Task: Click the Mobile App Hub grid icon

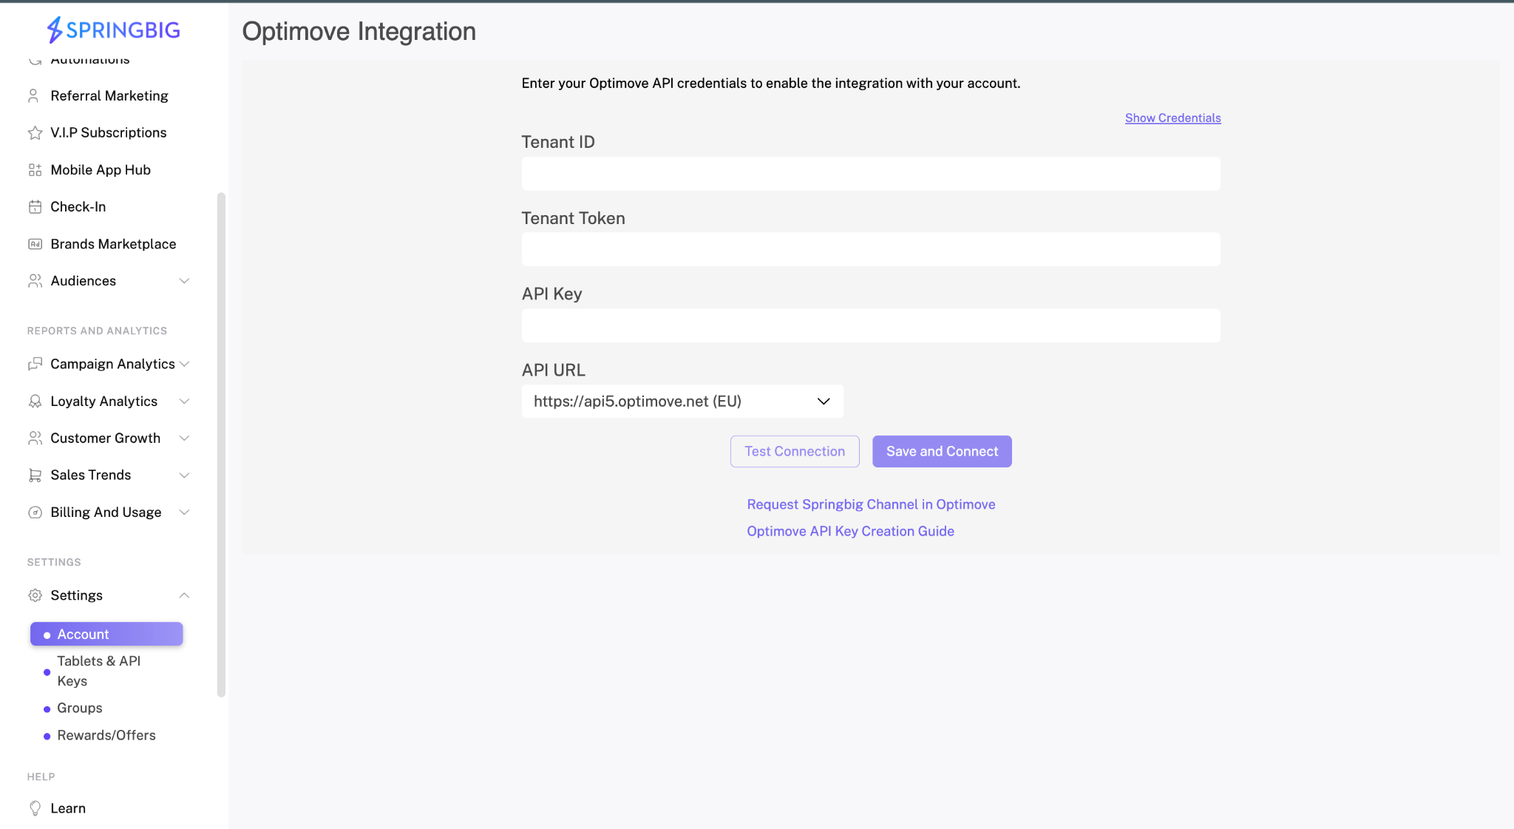Action: [35, 169]
